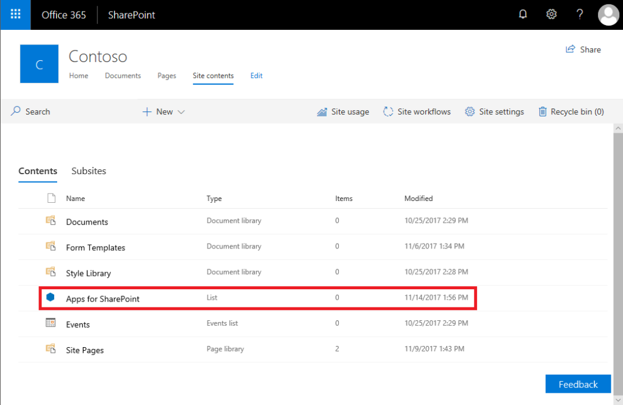Click the Office 365 link

(63, 15)
